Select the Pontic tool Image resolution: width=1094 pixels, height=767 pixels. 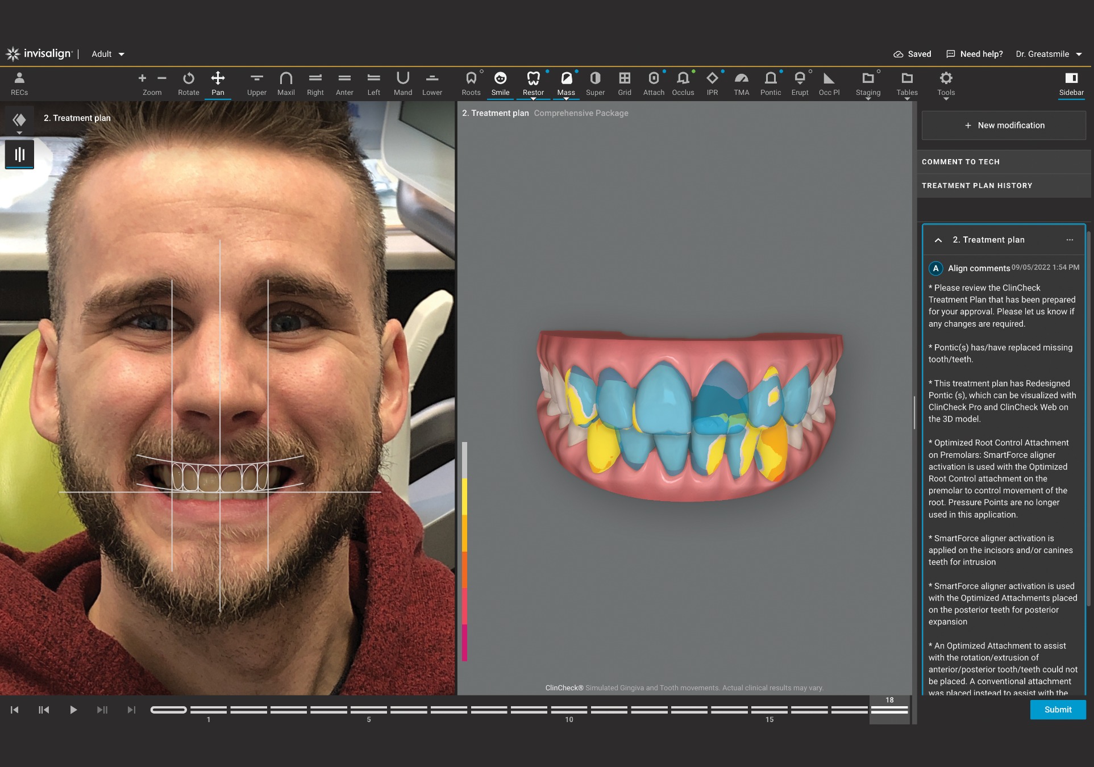coord(771,83)
